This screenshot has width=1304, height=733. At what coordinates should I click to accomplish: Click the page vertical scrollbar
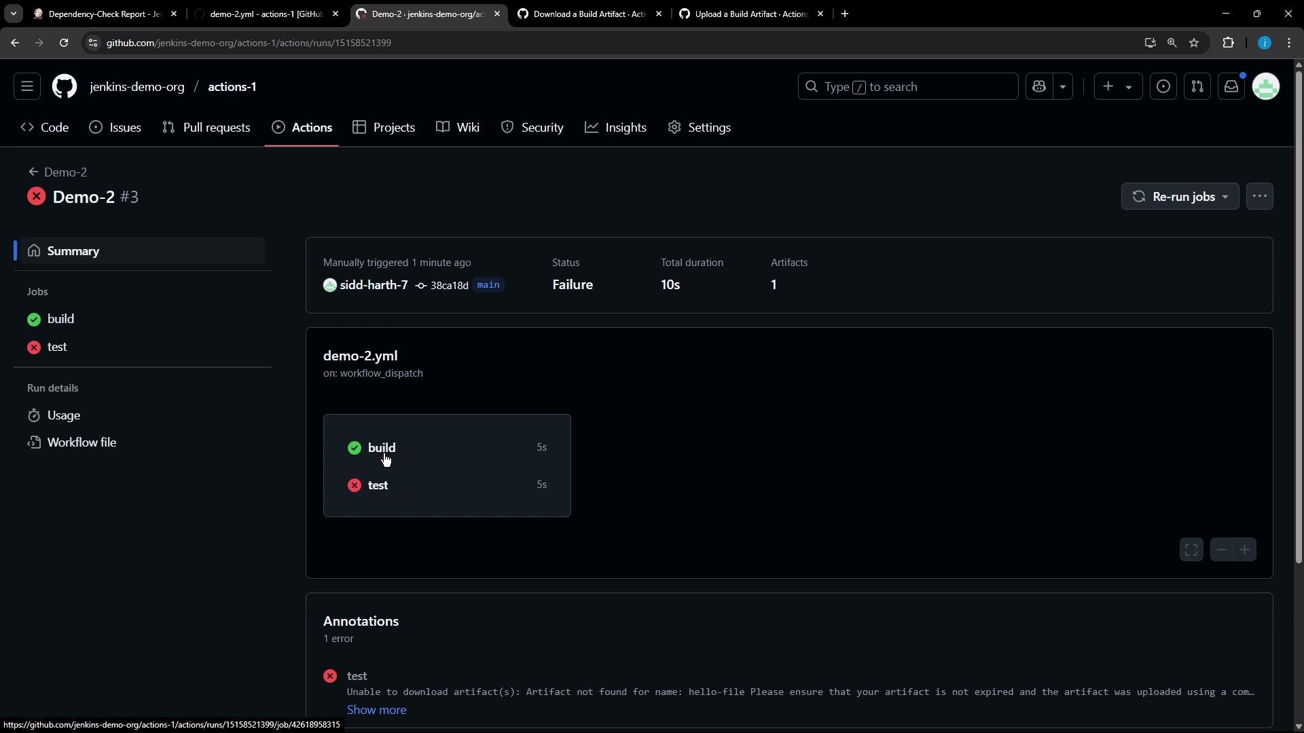(x=1299, y=316)
